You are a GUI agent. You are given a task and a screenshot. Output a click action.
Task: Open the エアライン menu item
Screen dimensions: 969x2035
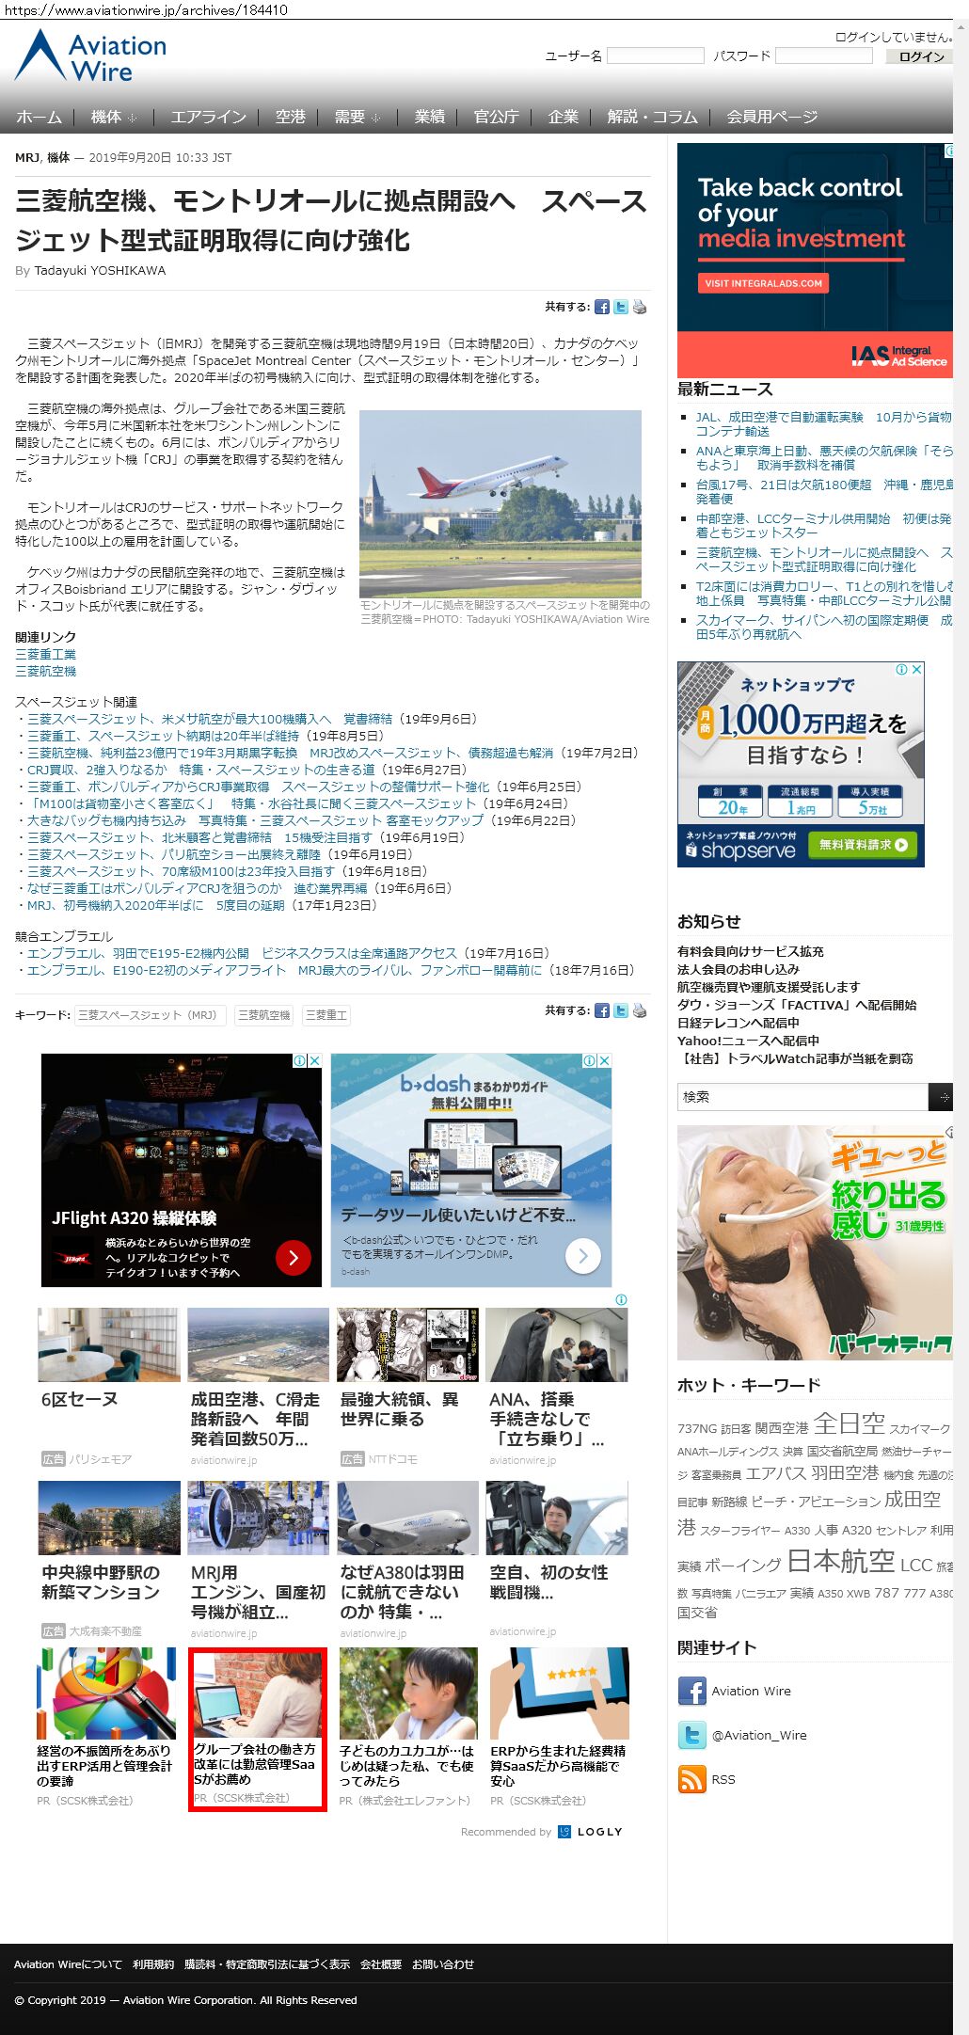click(209, 117)
